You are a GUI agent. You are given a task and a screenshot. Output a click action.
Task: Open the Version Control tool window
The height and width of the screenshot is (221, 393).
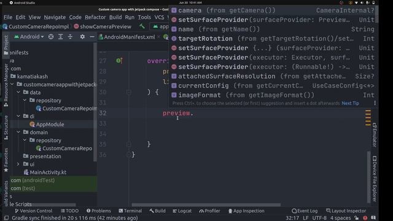(34, 211)
